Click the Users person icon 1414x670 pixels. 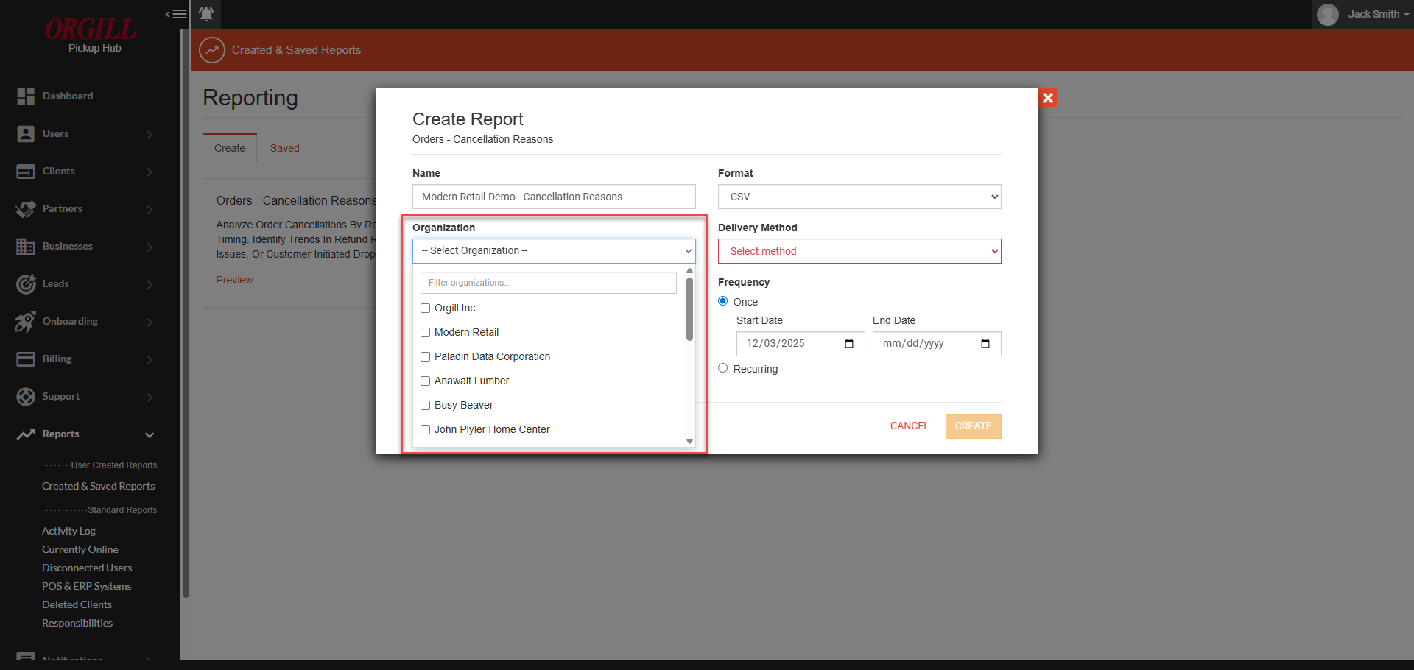pos(26,134)
